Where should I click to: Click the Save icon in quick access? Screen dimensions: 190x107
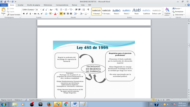tap(5, 1)
